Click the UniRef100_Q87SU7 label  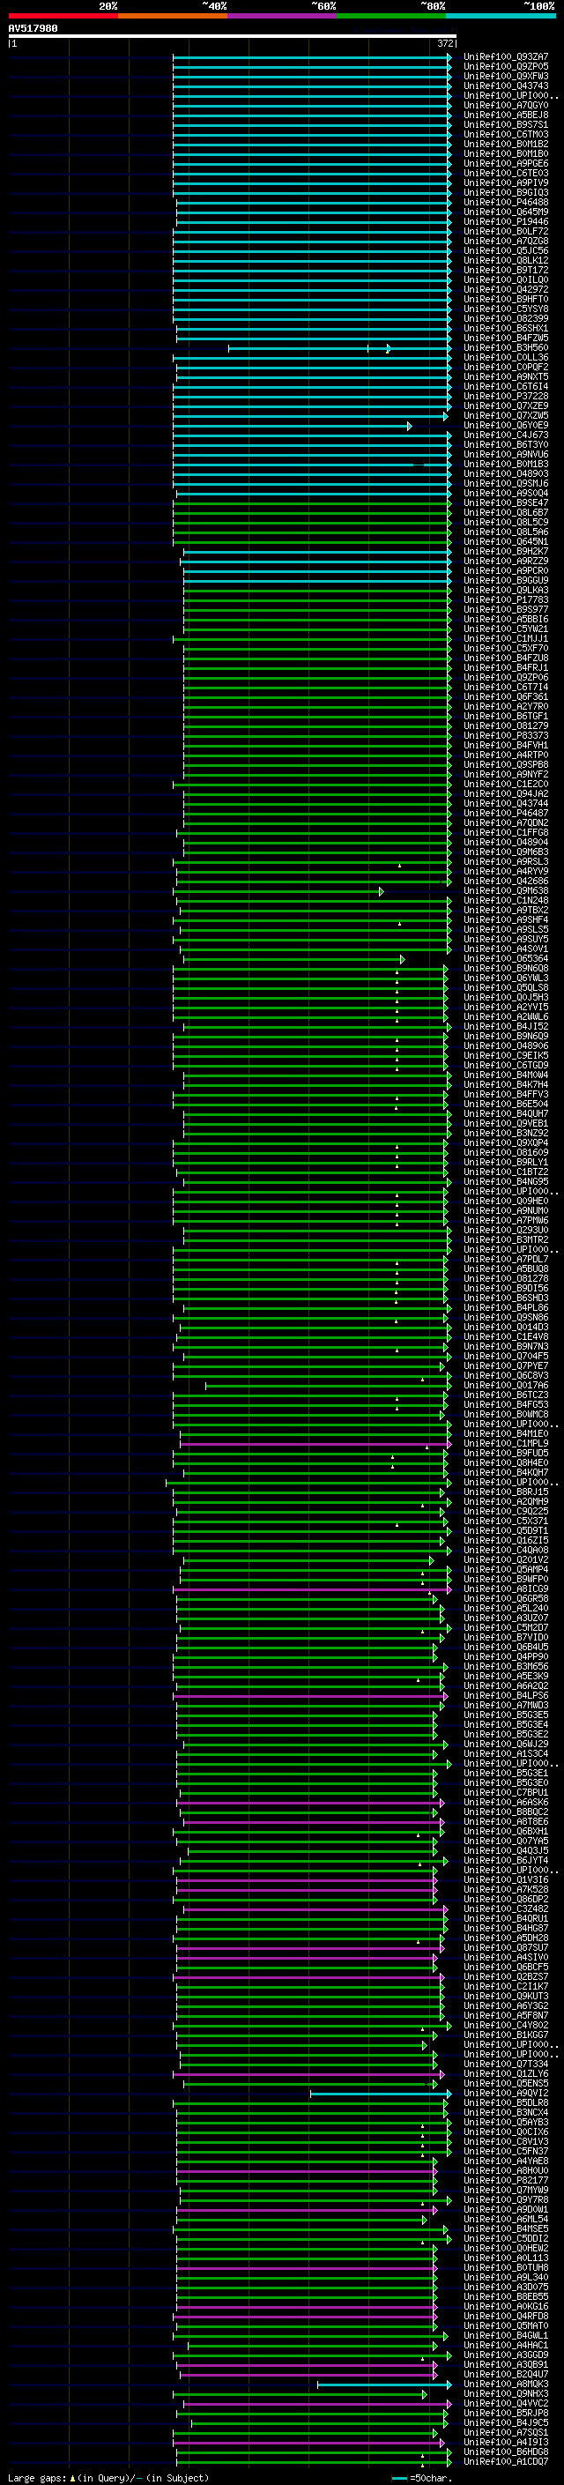[x=506, y=1949]
